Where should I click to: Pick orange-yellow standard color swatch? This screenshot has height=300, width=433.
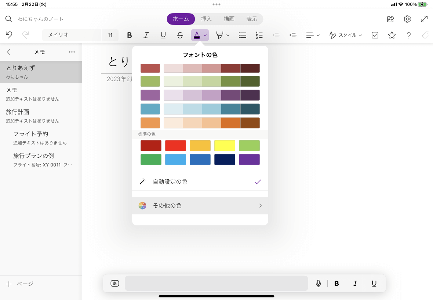pos(200,146)
